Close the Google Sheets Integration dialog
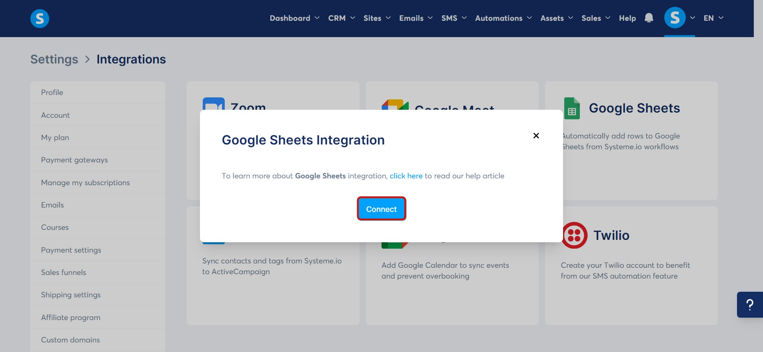The width and height of the screenshot is (763, 352). (x=536, y=136)
